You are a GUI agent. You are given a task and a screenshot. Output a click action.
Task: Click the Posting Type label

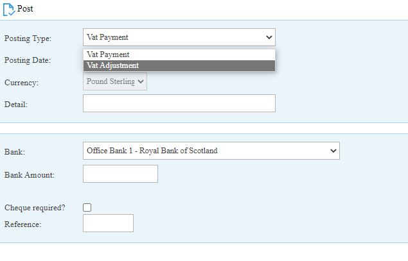tap(28, 38)
